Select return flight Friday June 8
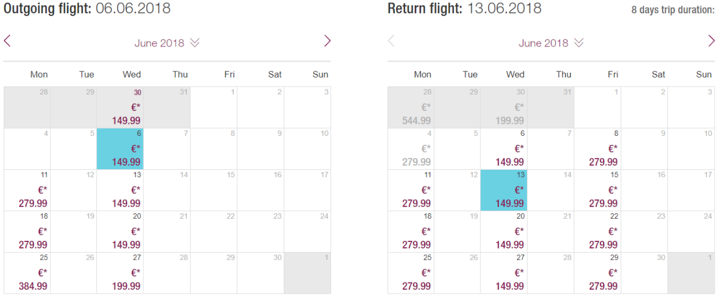Image resolution: width=717 pixels, height=295 pixels. [x=597, y=149]
